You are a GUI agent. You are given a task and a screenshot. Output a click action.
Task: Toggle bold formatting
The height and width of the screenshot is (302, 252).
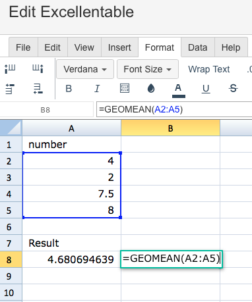coord(69,89)
